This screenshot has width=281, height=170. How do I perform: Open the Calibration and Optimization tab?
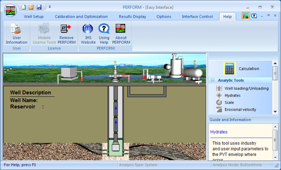[x=81, y=17]
